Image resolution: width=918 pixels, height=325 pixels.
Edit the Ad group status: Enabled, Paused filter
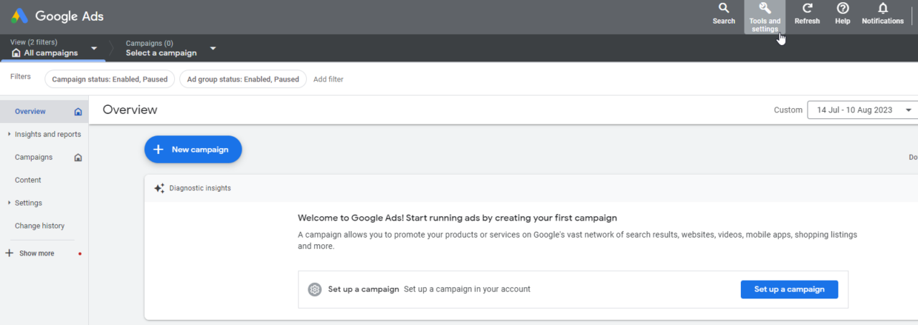242,79
